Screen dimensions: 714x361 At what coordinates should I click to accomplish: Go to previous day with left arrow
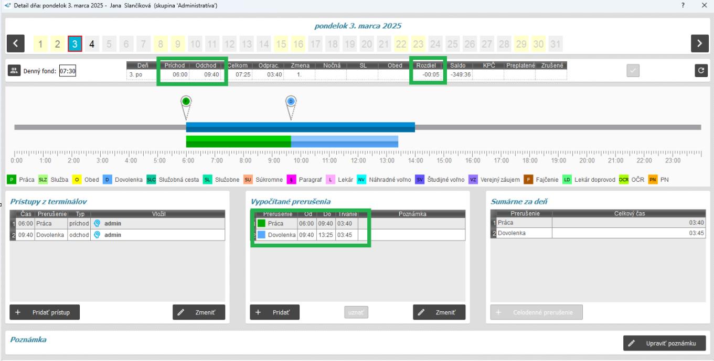15,43
